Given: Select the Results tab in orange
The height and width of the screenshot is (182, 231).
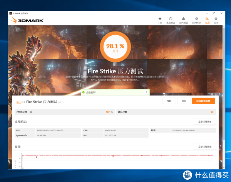Looking at the screenshot, I should (x=207, y=20).
